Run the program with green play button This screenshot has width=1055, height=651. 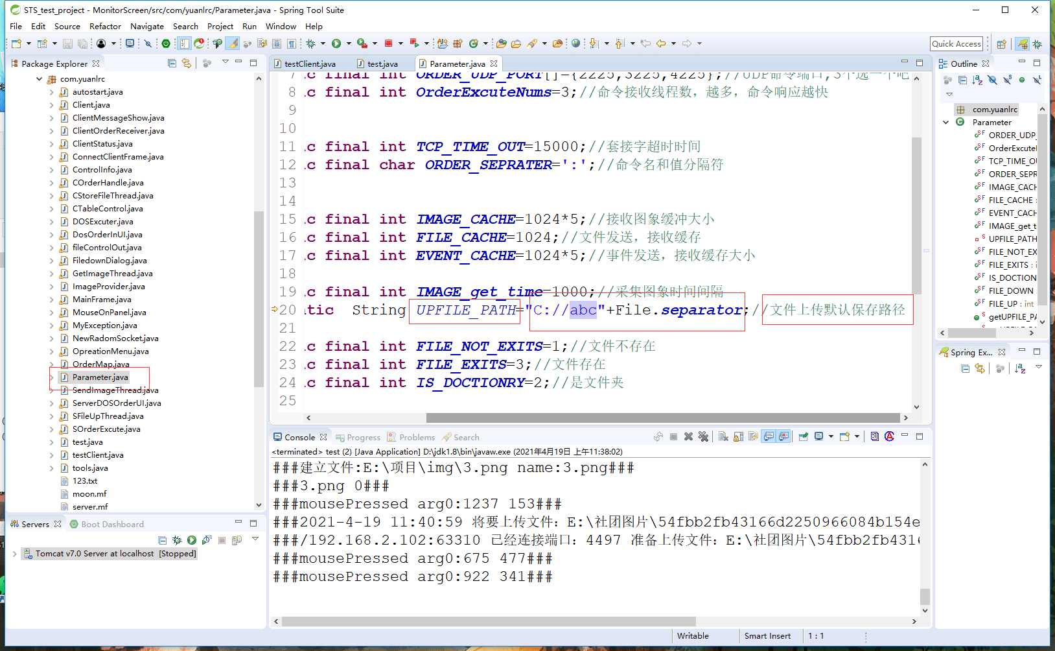336,43
